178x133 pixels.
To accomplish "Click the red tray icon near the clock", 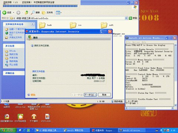I will 168,130.
